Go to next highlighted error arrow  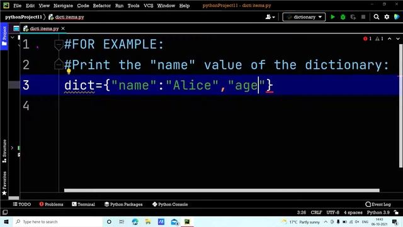[x=398, y=38]
